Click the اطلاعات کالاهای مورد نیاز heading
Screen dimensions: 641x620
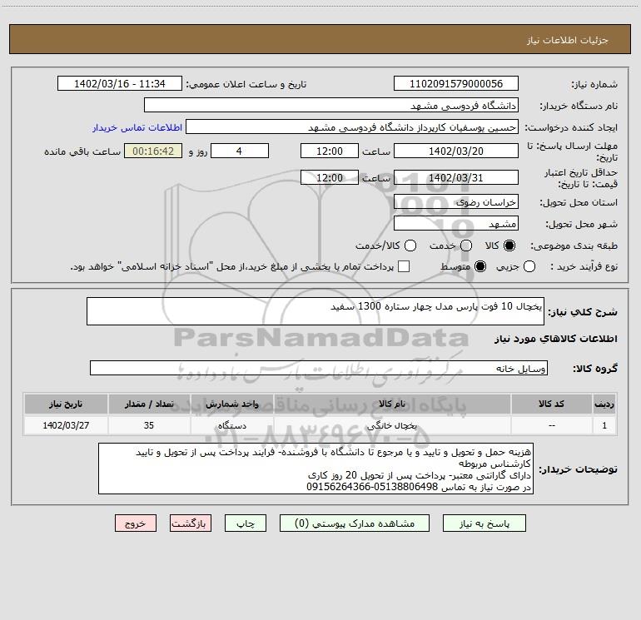[556, 339]
